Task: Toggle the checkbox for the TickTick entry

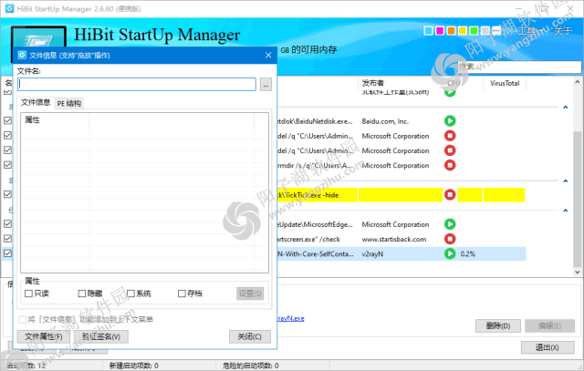Action: point(7,194)
